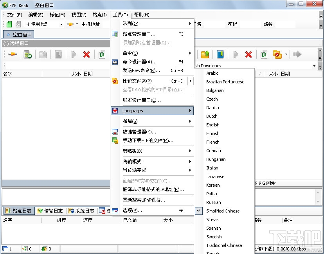This screenshot has width=324, height=254.
Task: Click the yellow folder-up icon in the local pane
Action: point(205,54)
